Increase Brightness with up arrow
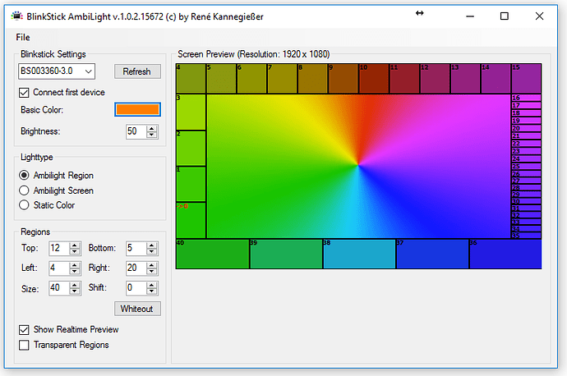This screenshot has height=376, width=567. pyautogui.click(x=152, y=128)
